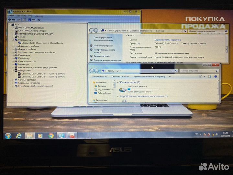Click Система и безопасность in the breadcrumb
This screenshot has width=233, height=175.
tap(141, 31)
